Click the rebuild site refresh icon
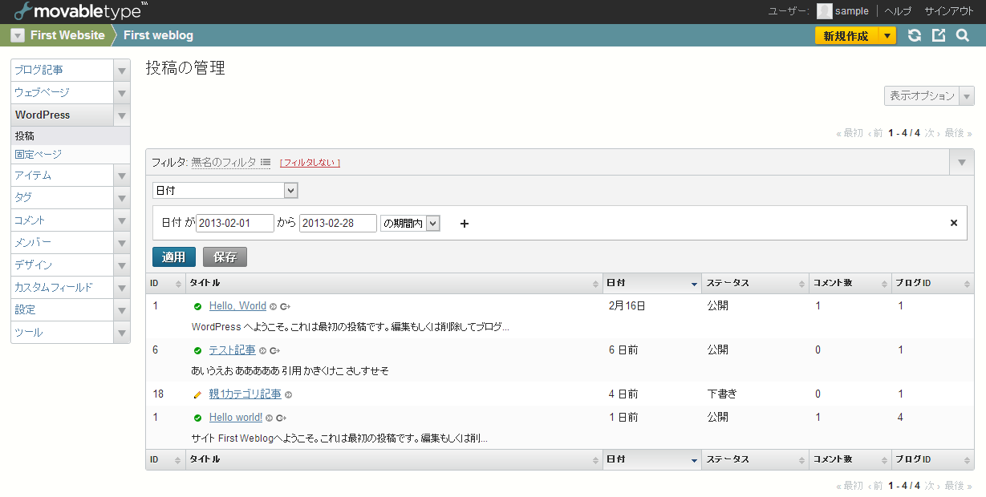This screenshot has width=986, height=497. pyautogui.click(x=914, y=35)
